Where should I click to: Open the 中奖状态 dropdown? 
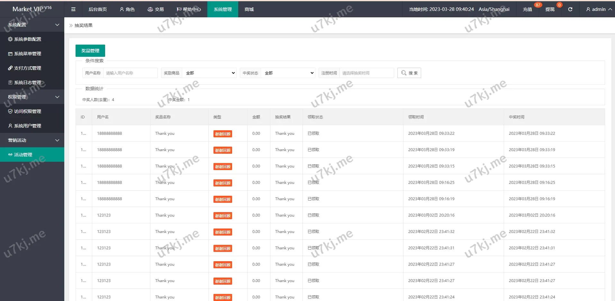288,73
